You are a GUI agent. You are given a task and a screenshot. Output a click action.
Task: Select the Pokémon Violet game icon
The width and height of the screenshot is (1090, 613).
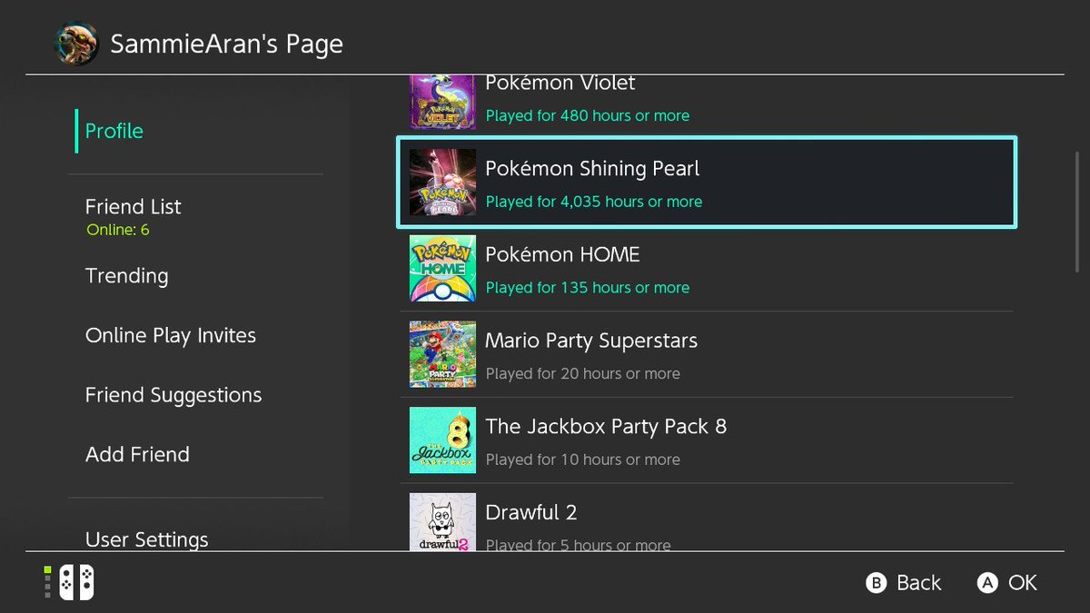pos(442,100)
